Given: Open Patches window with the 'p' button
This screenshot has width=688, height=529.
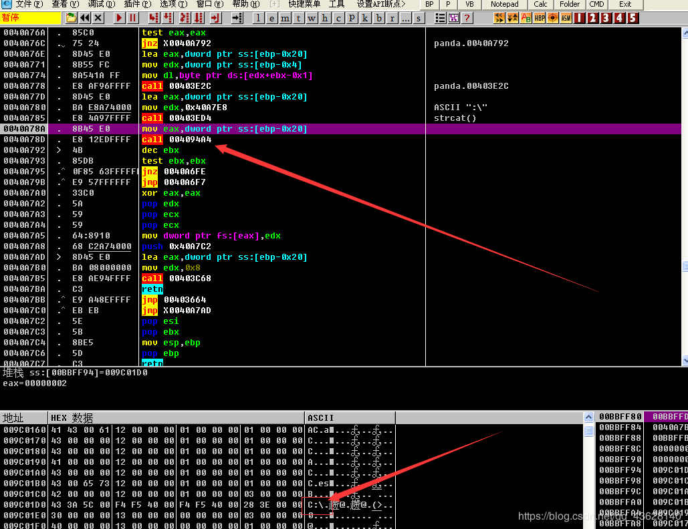Looking at the screenshot, I should [x=352, y=18].
